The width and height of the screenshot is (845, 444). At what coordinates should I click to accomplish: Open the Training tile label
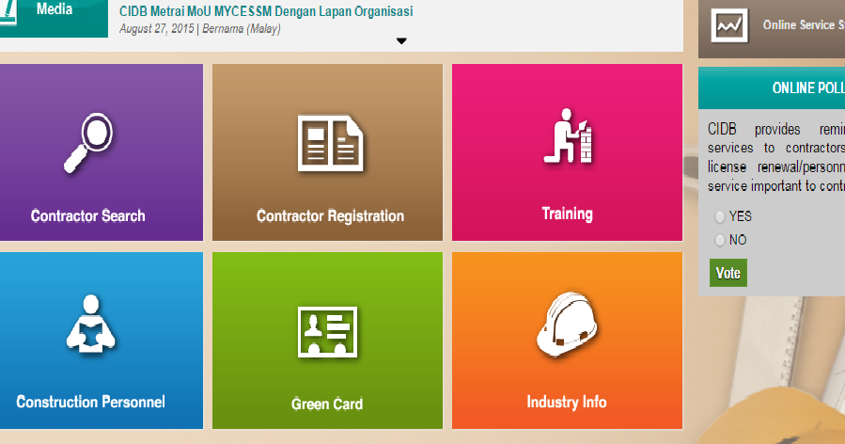[x=567, y=214]
